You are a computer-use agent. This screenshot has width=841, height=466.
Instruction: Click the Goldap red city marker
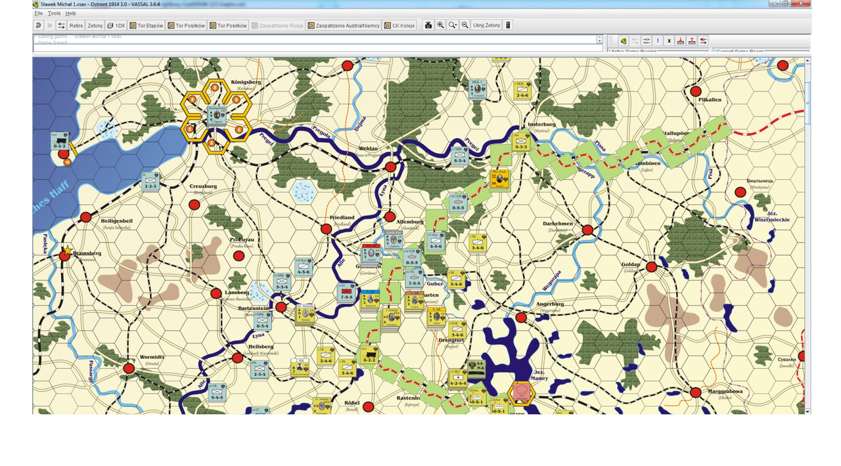(x=651, y=267)
